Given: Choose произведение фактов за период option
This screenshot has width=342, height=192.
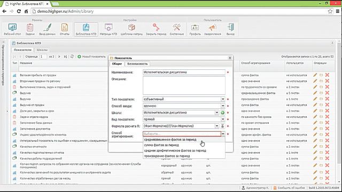Looking at the screenshot, I should 184,156.
